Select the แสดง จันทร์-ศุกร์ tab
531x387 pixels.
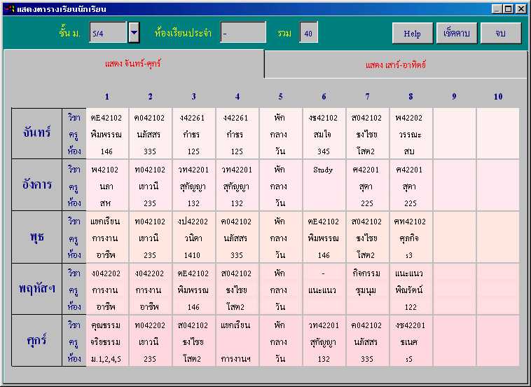click(x=133, y=63)
